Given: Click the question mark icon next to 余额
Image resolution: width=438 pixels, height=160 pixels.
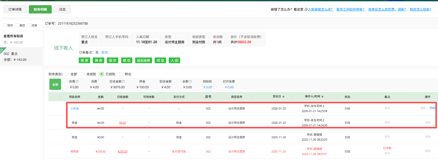Looking at the screenshot, I should tap(191, 82).
